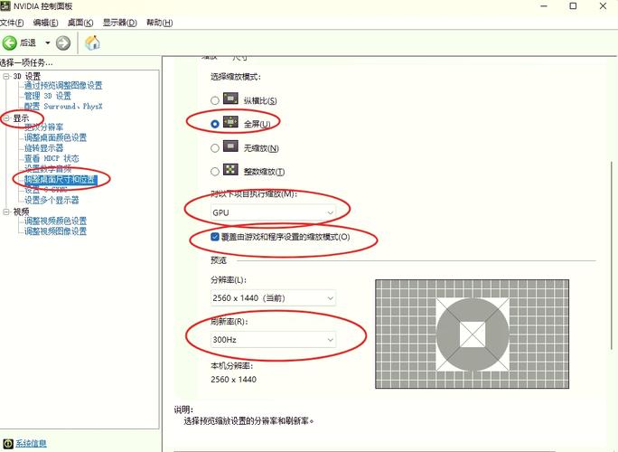
Task: Open the 编辑(E) menu
Action: pos(46,23)
